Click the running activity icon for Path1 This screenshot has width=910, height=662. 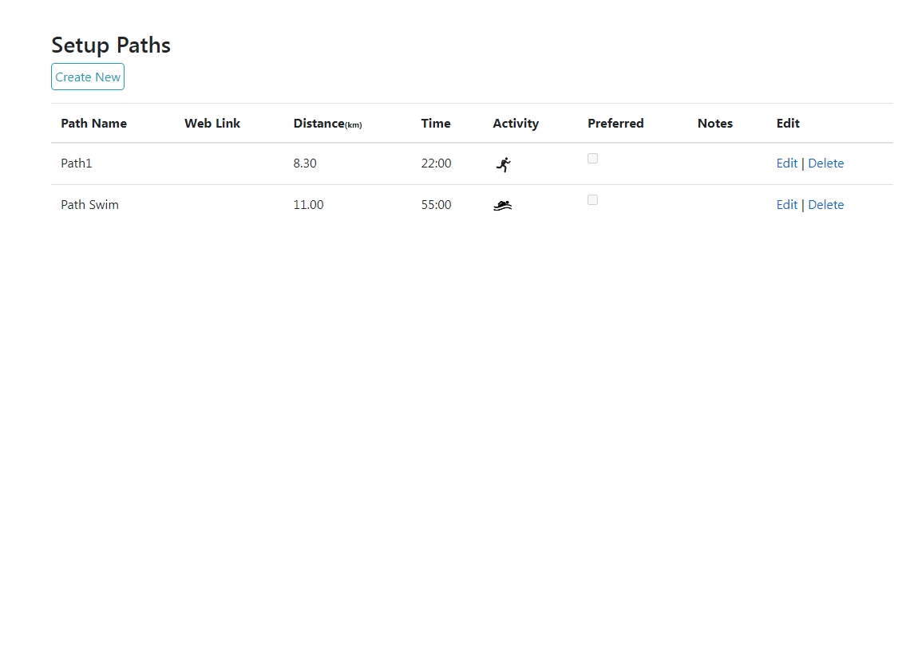503,164
